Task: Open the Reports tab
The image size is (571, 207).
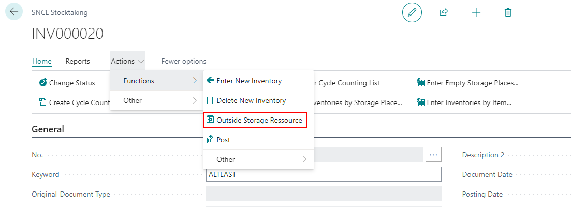Action: [78, 61]
